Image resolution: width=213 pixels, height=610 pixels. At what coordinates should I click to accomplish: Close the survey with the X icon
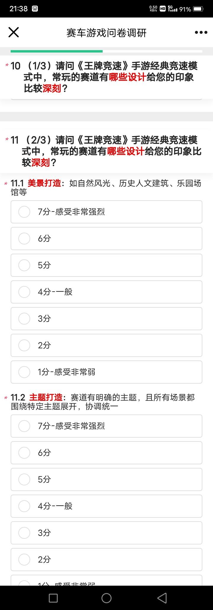(x=14, y=32)
